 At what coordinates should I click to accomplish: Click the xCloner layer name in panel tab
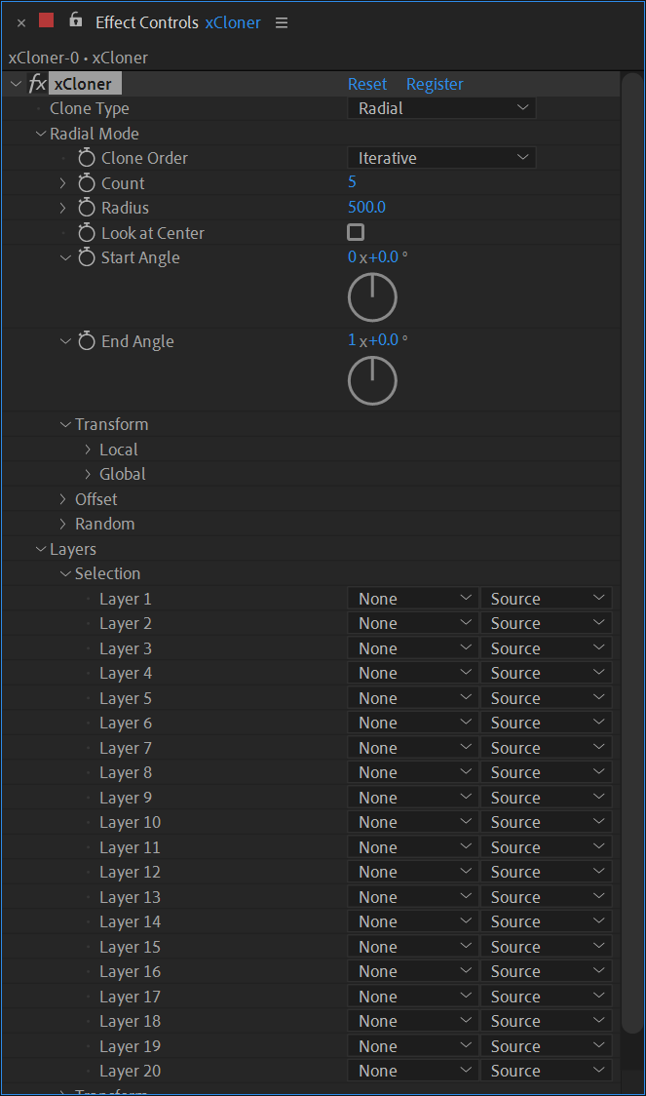(233, 22)
